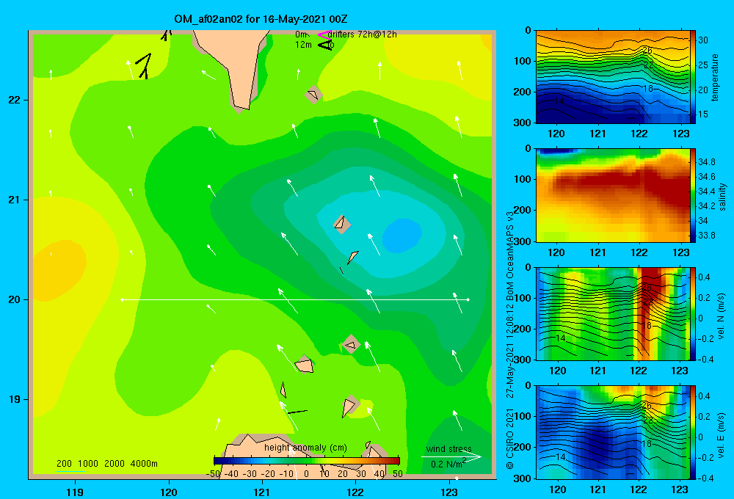Click longitude label 123 on main map

[449, 492]
